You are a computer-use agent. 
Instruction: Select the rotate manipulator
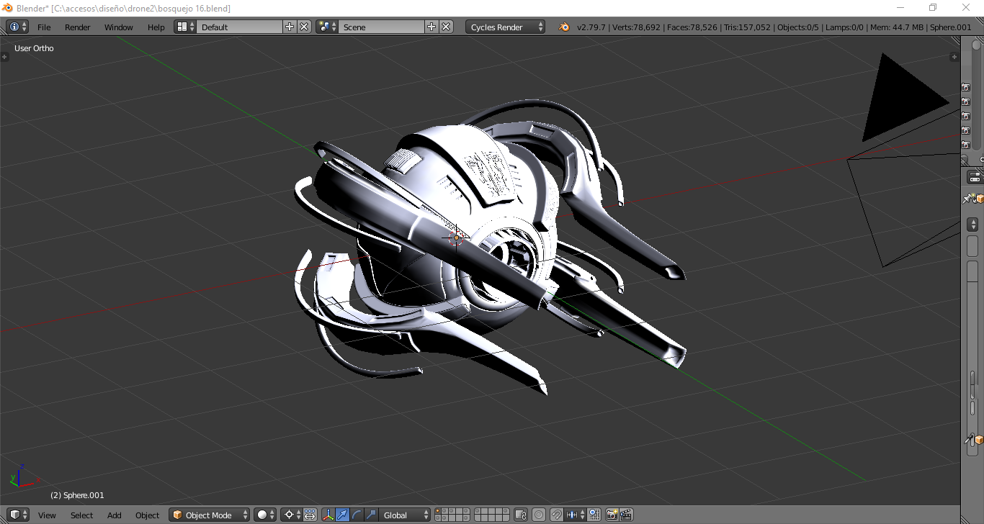pyautogui.click(x=357, y=515)
